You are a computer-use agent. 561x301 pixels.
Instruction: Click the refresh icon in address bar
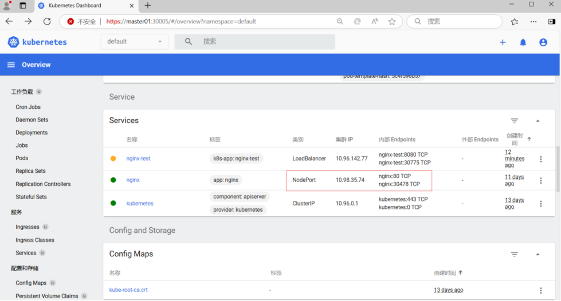357,21
